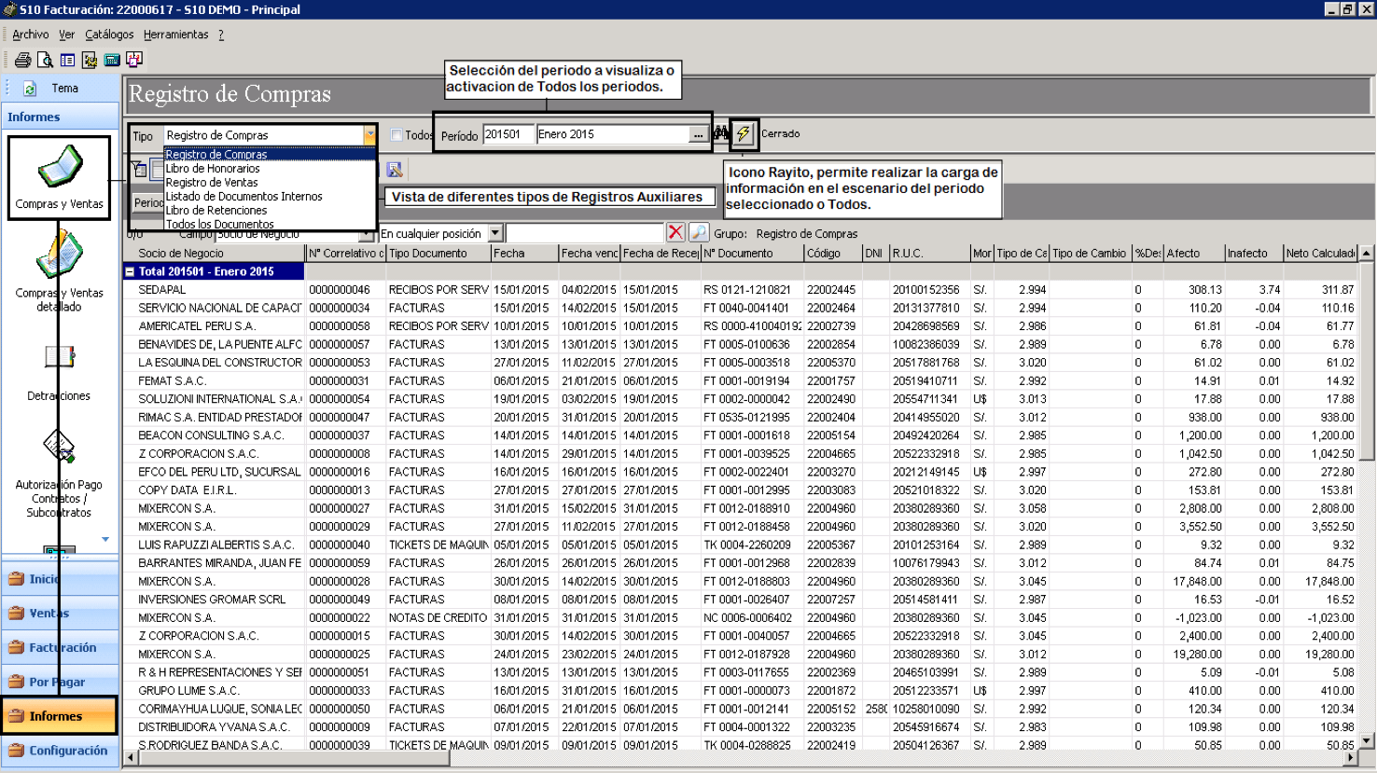Click the filter icon below Tipo
Image resolution: width=1377 pixels, height=773 pixels.
point(139,170)
